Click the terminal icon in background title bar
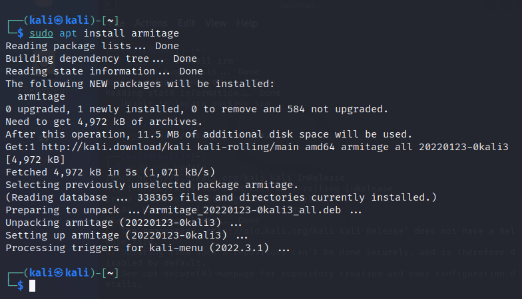 pos(112,5)
